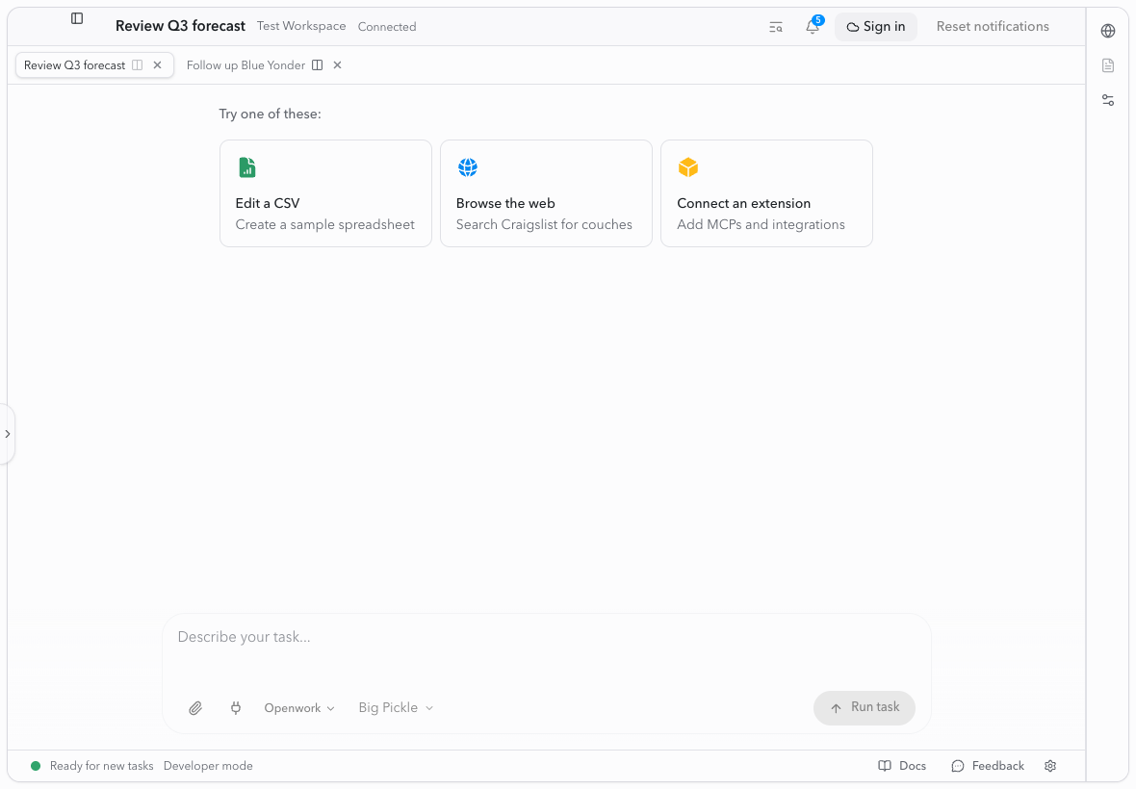Open the sliders settings icon in right sidebar

[1108, 100]
